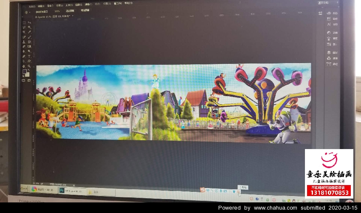Open the 基本功能 workspace dropdown
Screen dimensions: 361x213
click(x=328, y=3)
